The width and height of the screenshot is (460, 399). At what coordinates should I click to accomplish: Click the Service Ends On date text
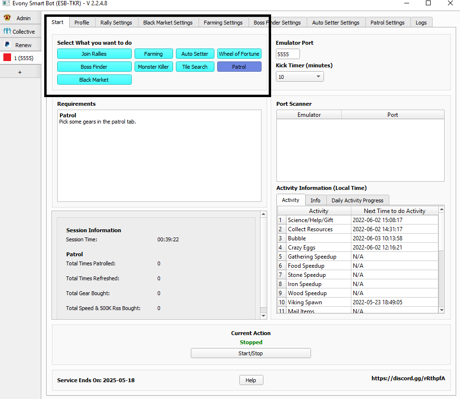(x=96, y=380)
